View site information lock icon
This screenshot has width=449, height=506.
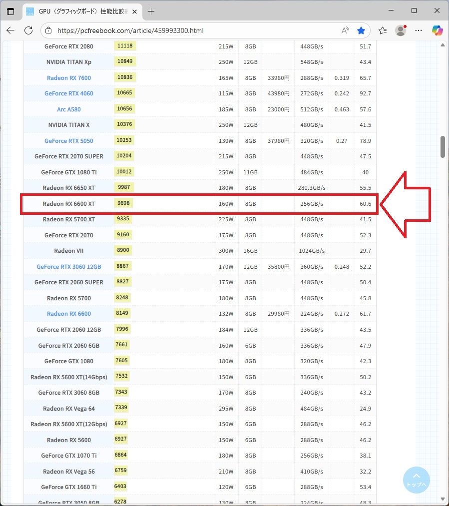[x=48, y=30]
